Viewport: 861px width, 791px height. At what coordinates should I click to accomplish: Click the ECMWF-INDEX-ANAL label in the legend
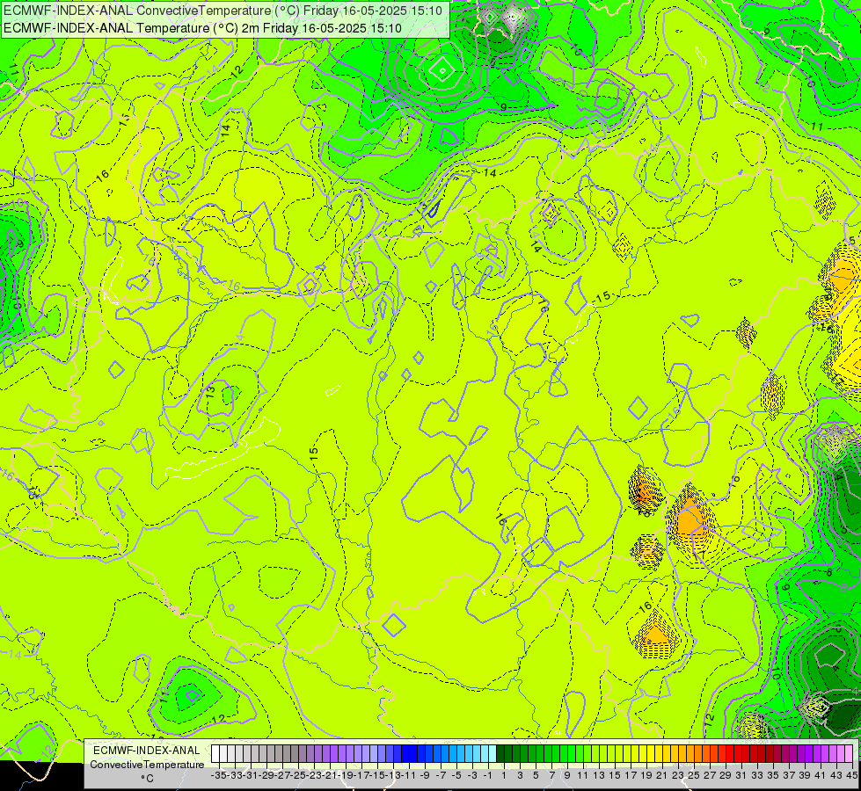tap(147, 751)
